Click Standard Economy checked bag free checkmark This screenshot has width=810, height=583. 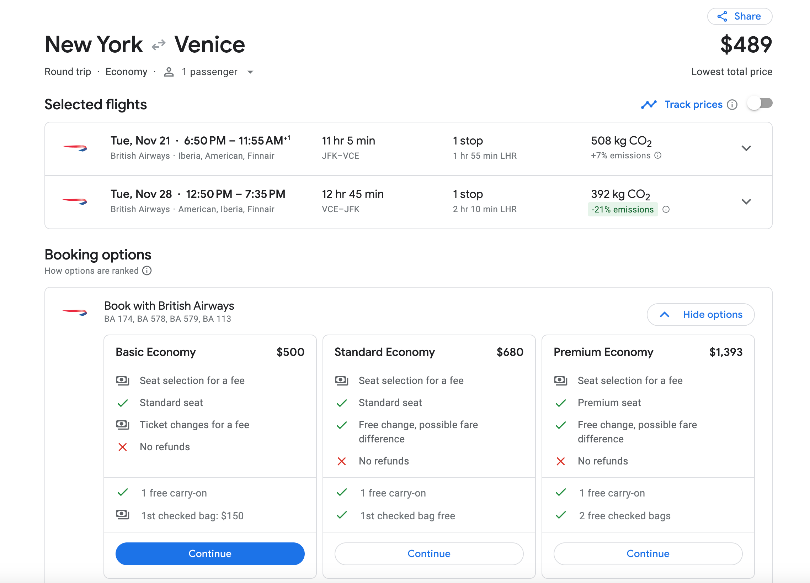pyautogui.click(x=341, y=515)
